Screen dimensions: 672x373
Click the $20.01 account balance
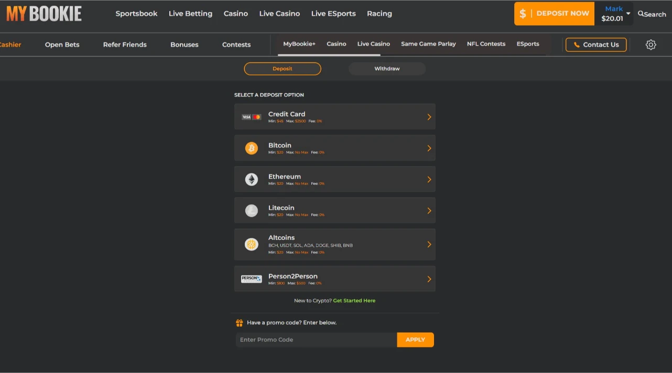[612, 18]
